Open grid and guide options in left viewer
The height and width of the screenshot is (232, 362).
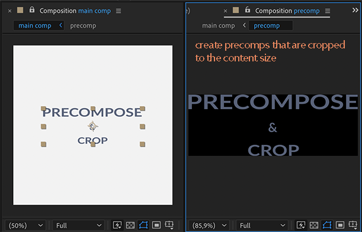(169, 225)
